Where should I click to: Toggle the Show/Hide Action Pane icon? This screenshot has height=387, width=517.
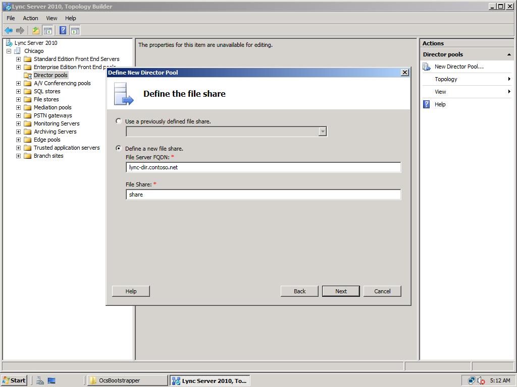[75, 31]
